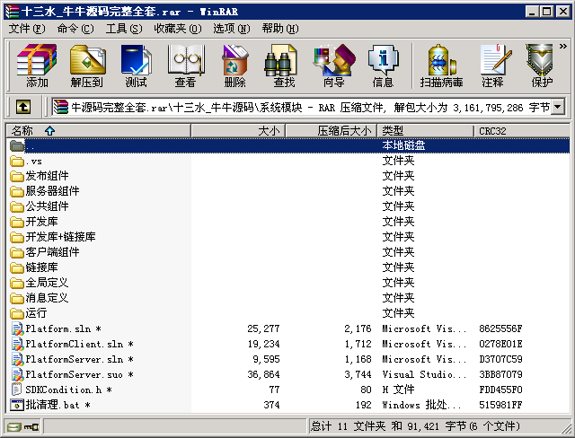The image size is (575, 438).
Task: Select the Platform.sln file
Action: 59,328
